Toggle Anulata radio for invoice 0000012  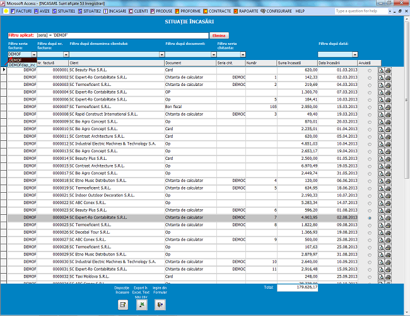[x=370, y=144]
